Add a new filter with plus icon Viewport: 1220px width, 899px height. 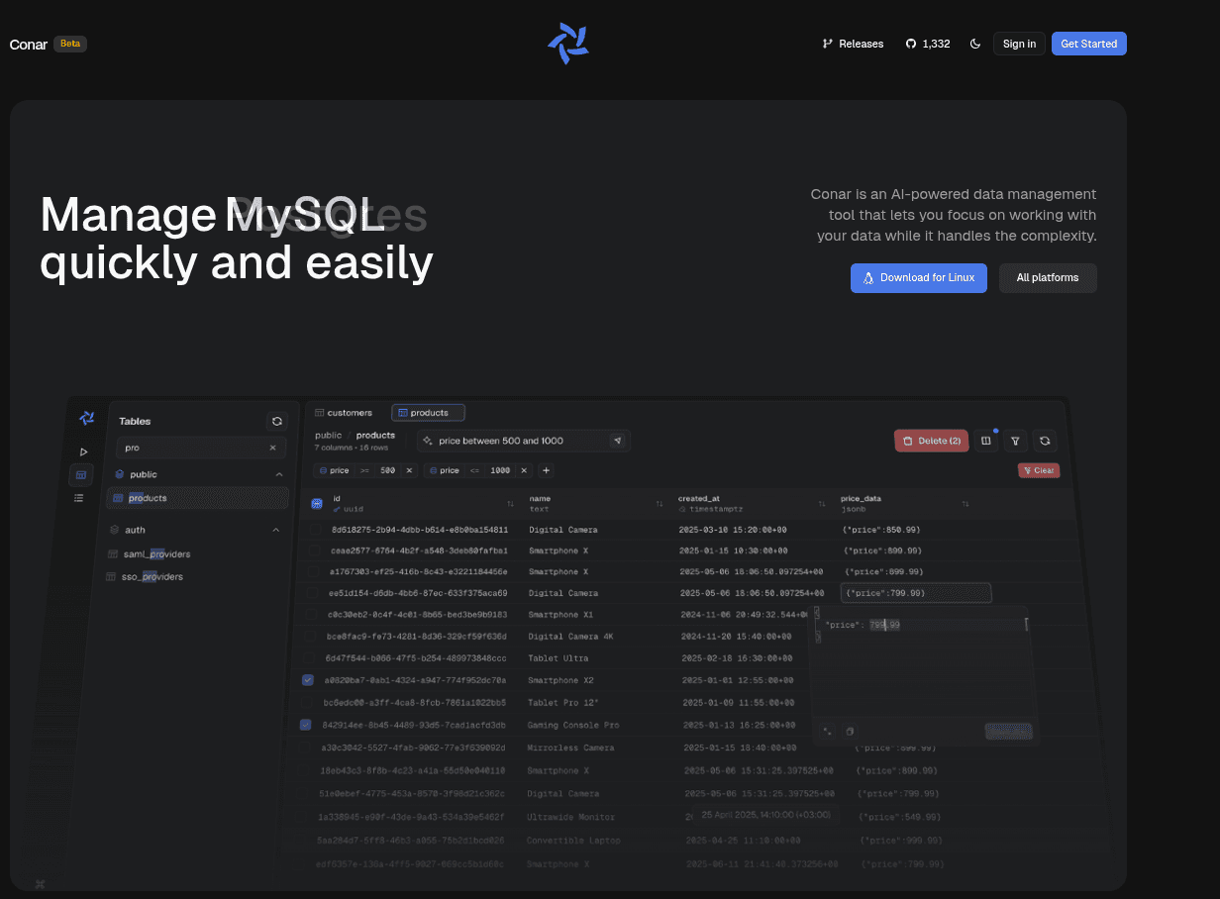(546, 470)
